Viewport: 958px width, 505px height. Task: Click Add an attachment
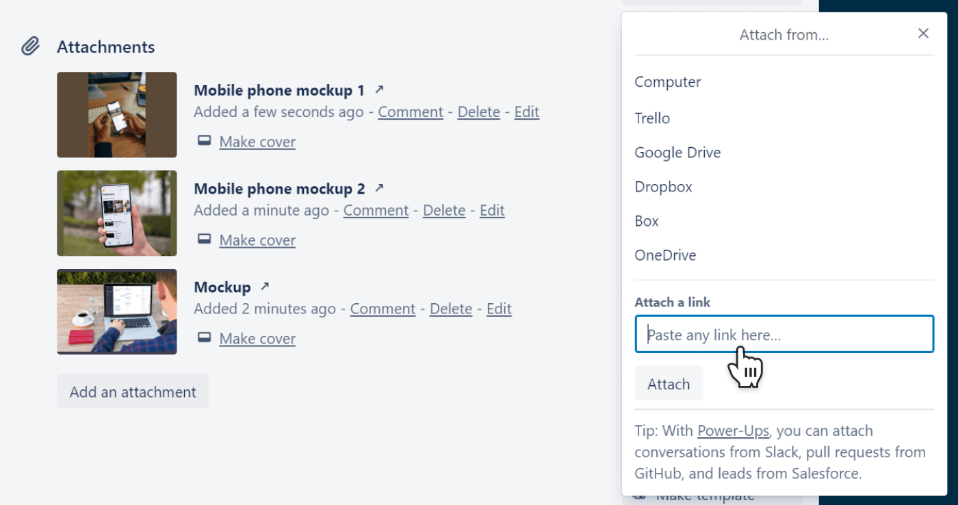[133, 391]
